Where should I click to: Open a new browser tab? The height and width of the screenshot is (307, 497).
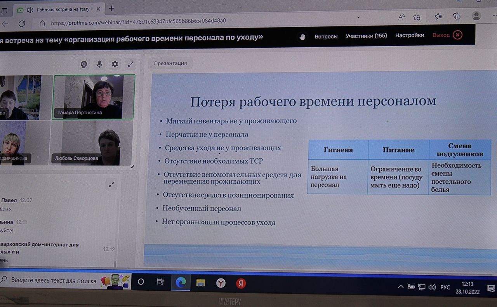point(112,9)
